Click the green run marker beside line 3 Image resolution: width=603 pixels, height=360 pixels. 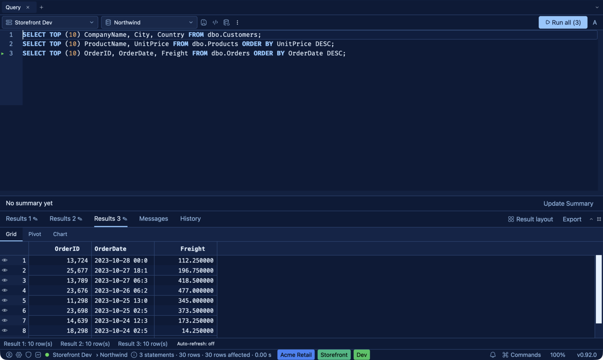click(3, 54)
